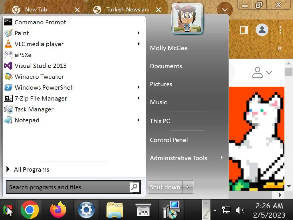Open Notepad from Start menu
The height and width of the screenshot is (220, 293).
click(x=74, y=120)
